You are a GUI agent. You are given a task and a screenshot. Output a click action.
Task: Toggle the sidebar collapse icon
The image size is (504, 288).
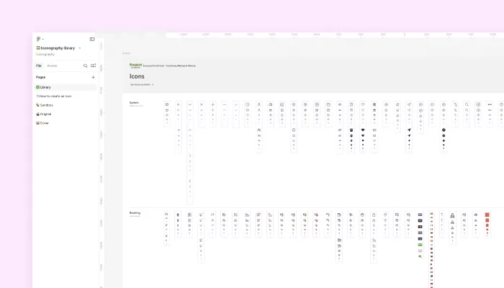coord(92,39)
